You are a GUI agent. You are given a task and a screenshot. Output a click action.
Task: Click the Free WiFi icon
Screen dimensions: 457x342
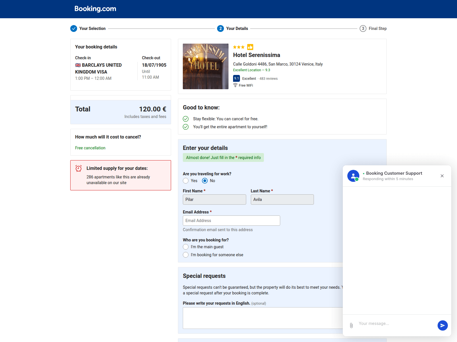(235, 85)
